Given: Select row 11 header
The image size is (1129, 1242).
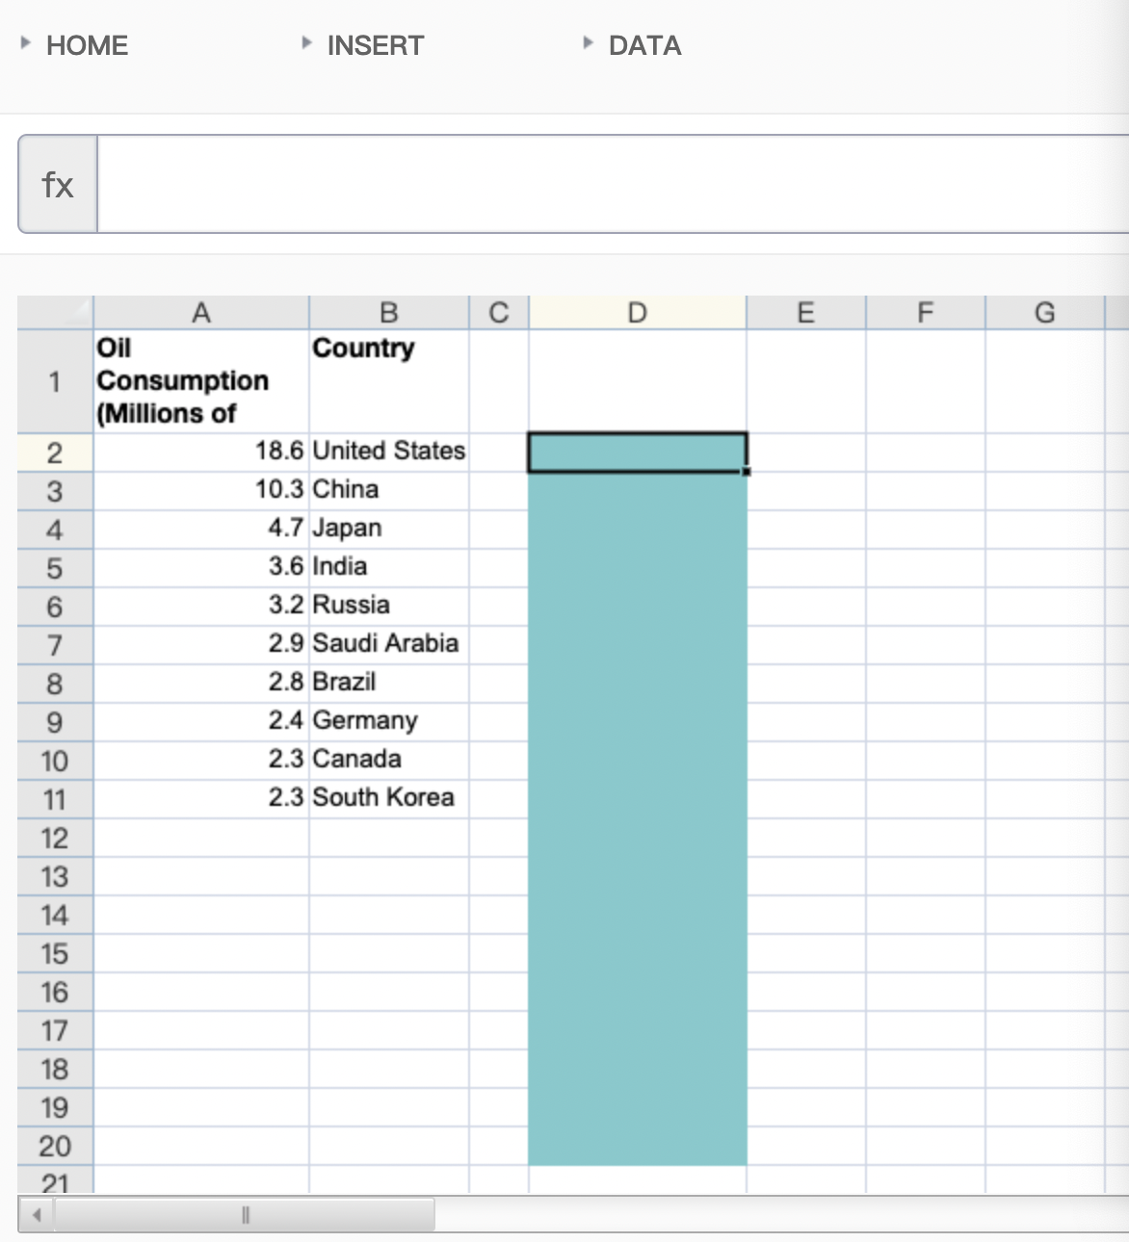Looking at the screenshot, I should pyautogui.click(x=56, y=799).
